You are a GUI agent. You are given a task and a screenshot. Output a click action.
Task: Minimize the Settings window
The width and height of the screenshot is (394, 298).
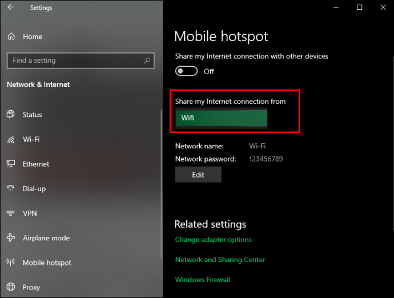(x=336, y=7)
